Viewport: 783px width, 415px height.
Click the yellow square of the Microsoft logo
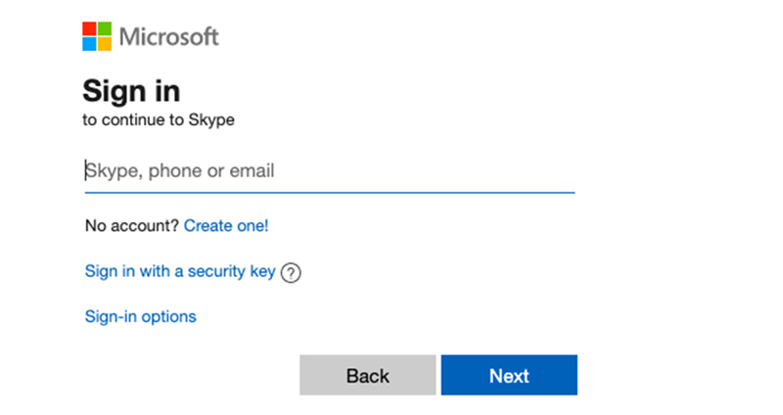point(105,44)
